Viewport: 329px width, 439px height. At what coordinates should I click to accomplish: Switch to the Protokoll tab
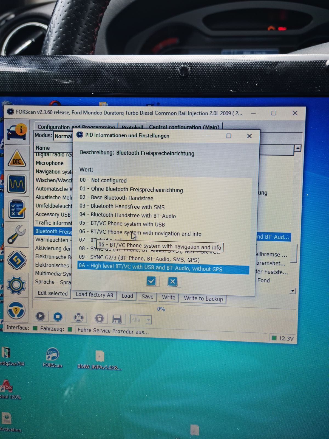click(132, 127)
